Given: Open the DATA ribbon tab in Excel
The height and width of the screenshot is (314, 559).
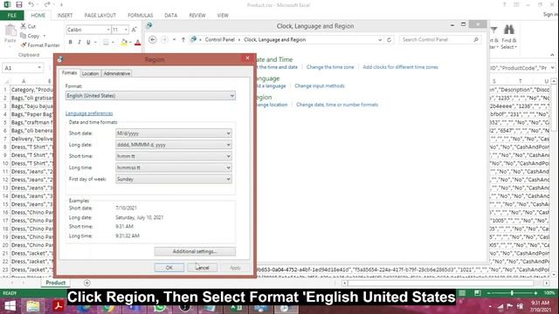Looking at the screenshot, I should (171, 16).
